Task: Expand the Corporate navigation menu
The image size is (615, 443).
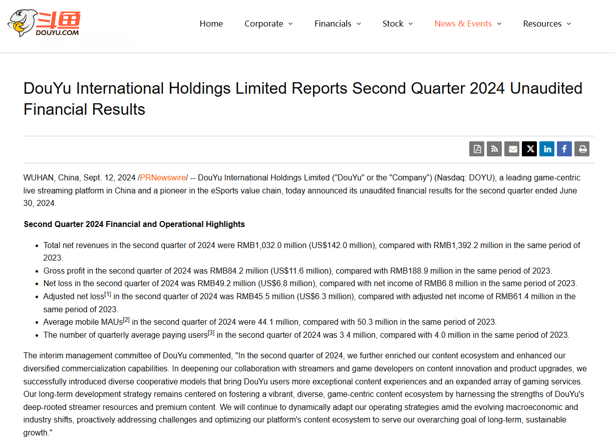Action: [x=269, y=24]
